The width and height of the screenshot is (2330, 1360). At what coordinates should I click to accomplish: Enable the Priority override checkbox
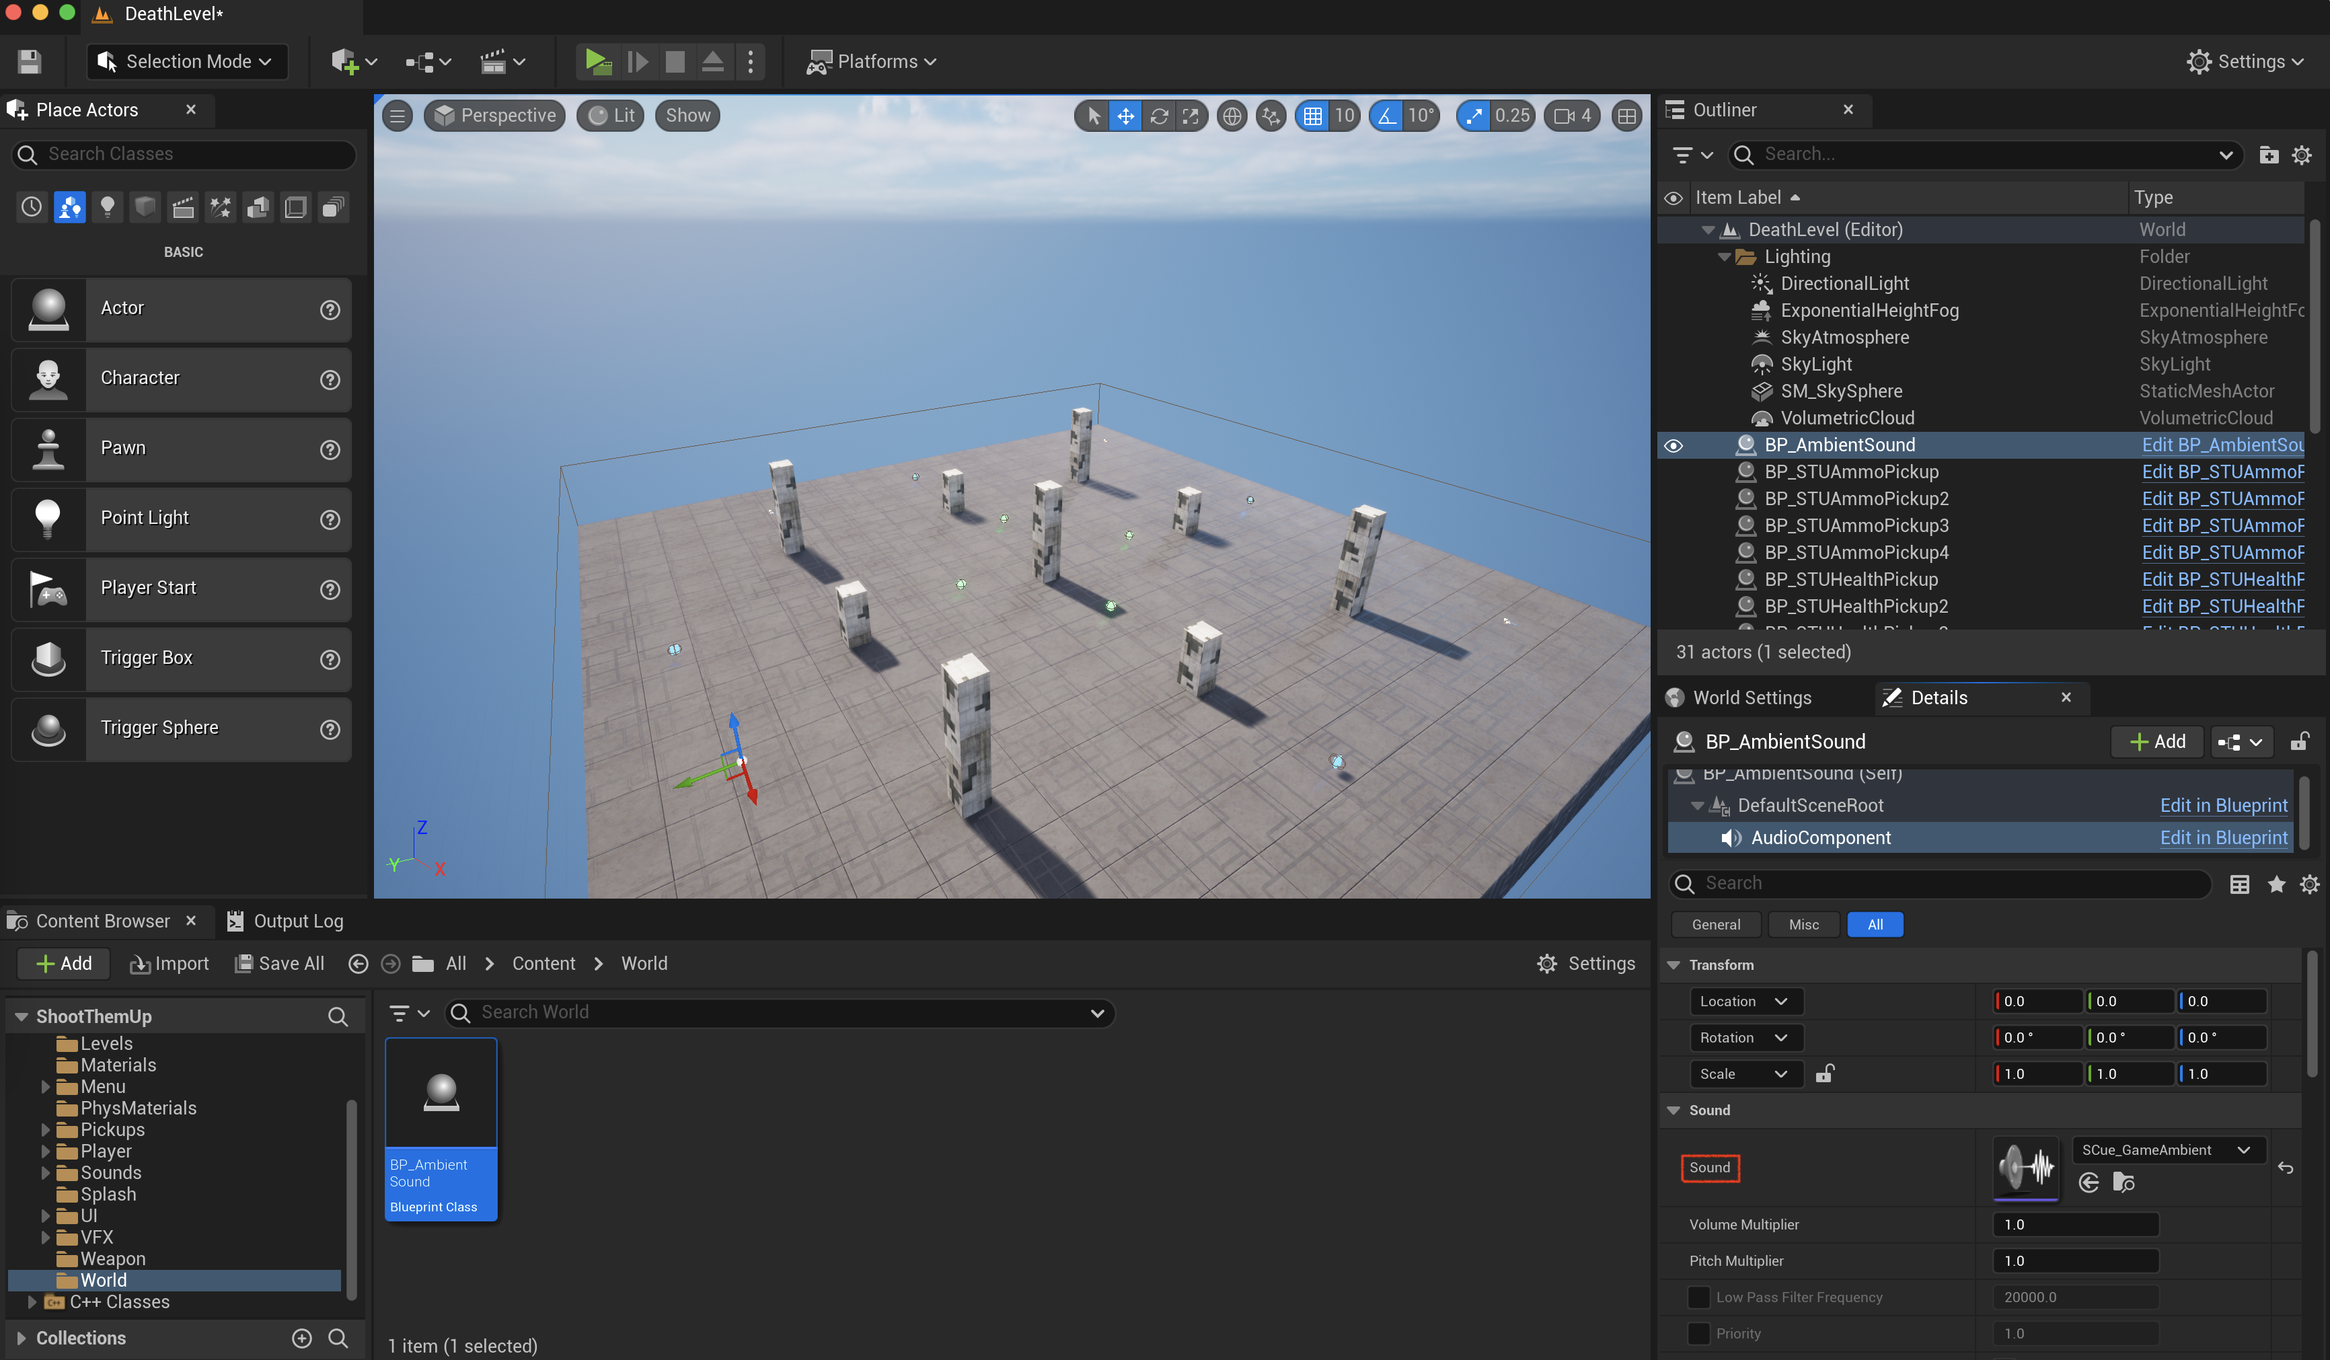click(1698, 1333)
